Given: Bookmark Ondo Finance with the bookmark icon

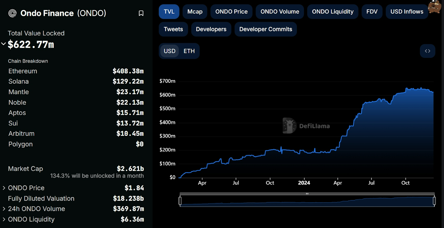Looking at the screenshot, I should (141, 13).
